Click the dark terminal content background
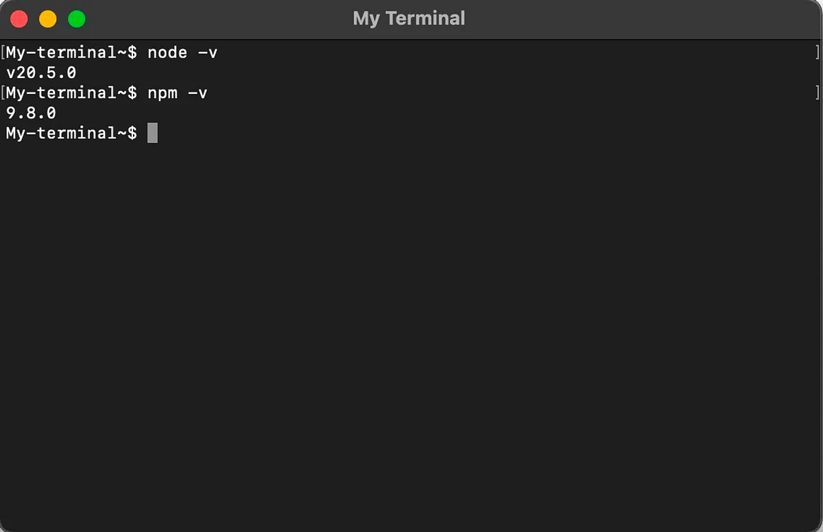 point(480,411)
